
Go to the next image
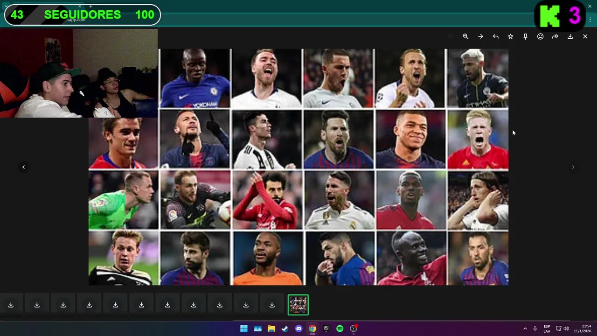tap(573, 167)
